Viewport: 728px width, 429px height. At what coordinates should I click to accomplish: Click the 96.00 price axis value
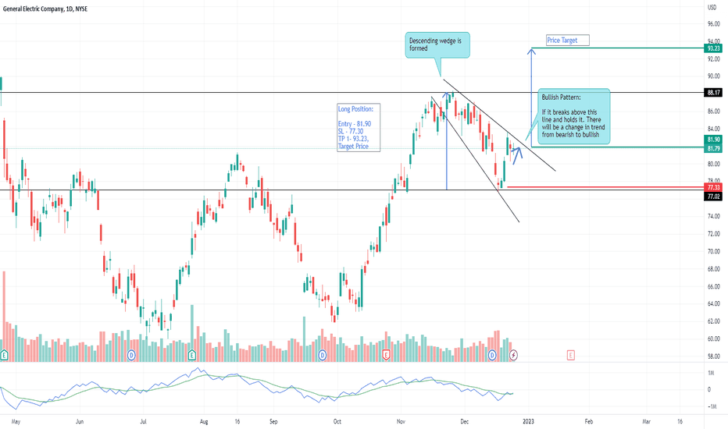pos(714,23)
